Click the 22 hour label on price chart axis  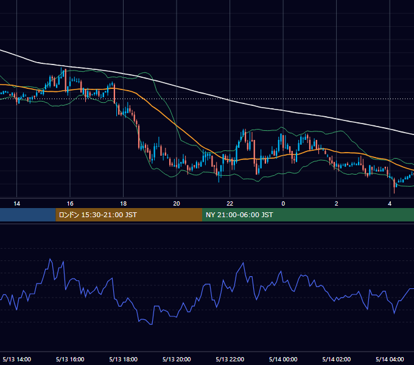[230, 204]
